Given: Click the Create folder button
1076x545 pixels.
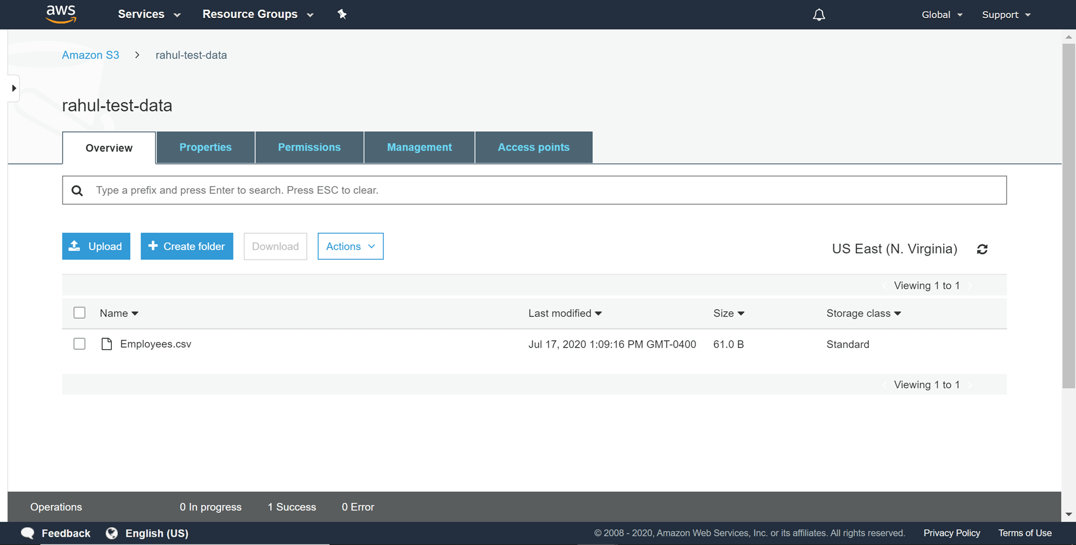Looking at the screenshot, I should [x=187, y=246].
